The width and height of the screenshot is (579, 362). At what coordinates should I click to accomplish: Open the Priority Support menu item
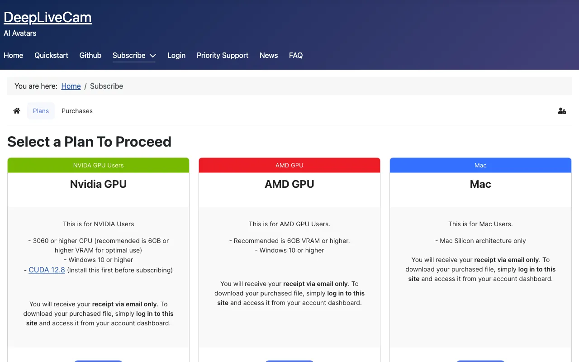click(x=223, y=55)
